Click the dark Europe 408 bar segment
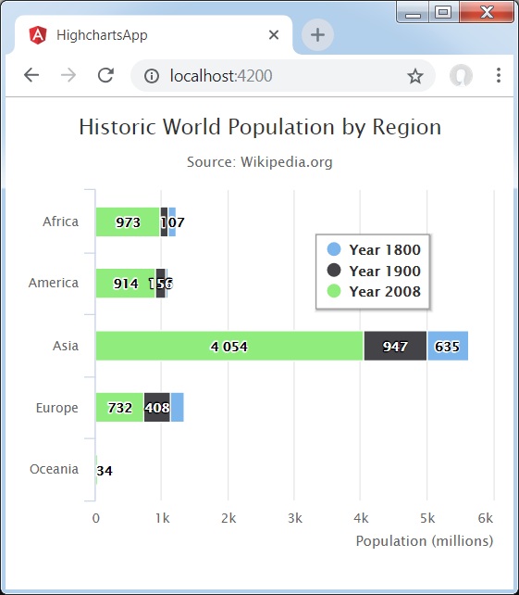Image resolution: width=519 pixels, height=595 pixels. 157,407
